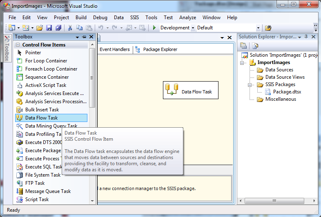Click the Solution Explorer Show All Files icon
The image size is (321, 217).
[255, 46]
